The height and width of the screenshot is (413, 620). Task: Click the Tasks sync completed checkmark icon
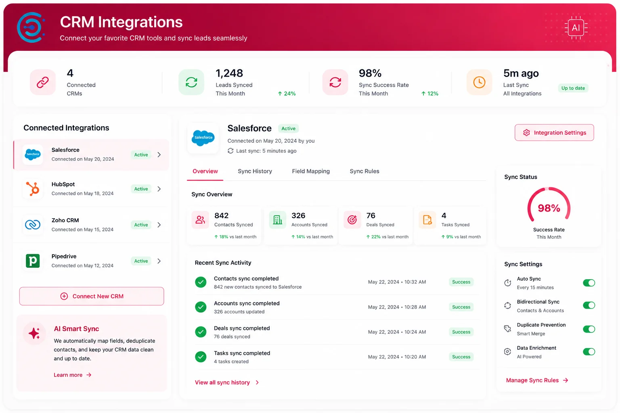[201, 357]
